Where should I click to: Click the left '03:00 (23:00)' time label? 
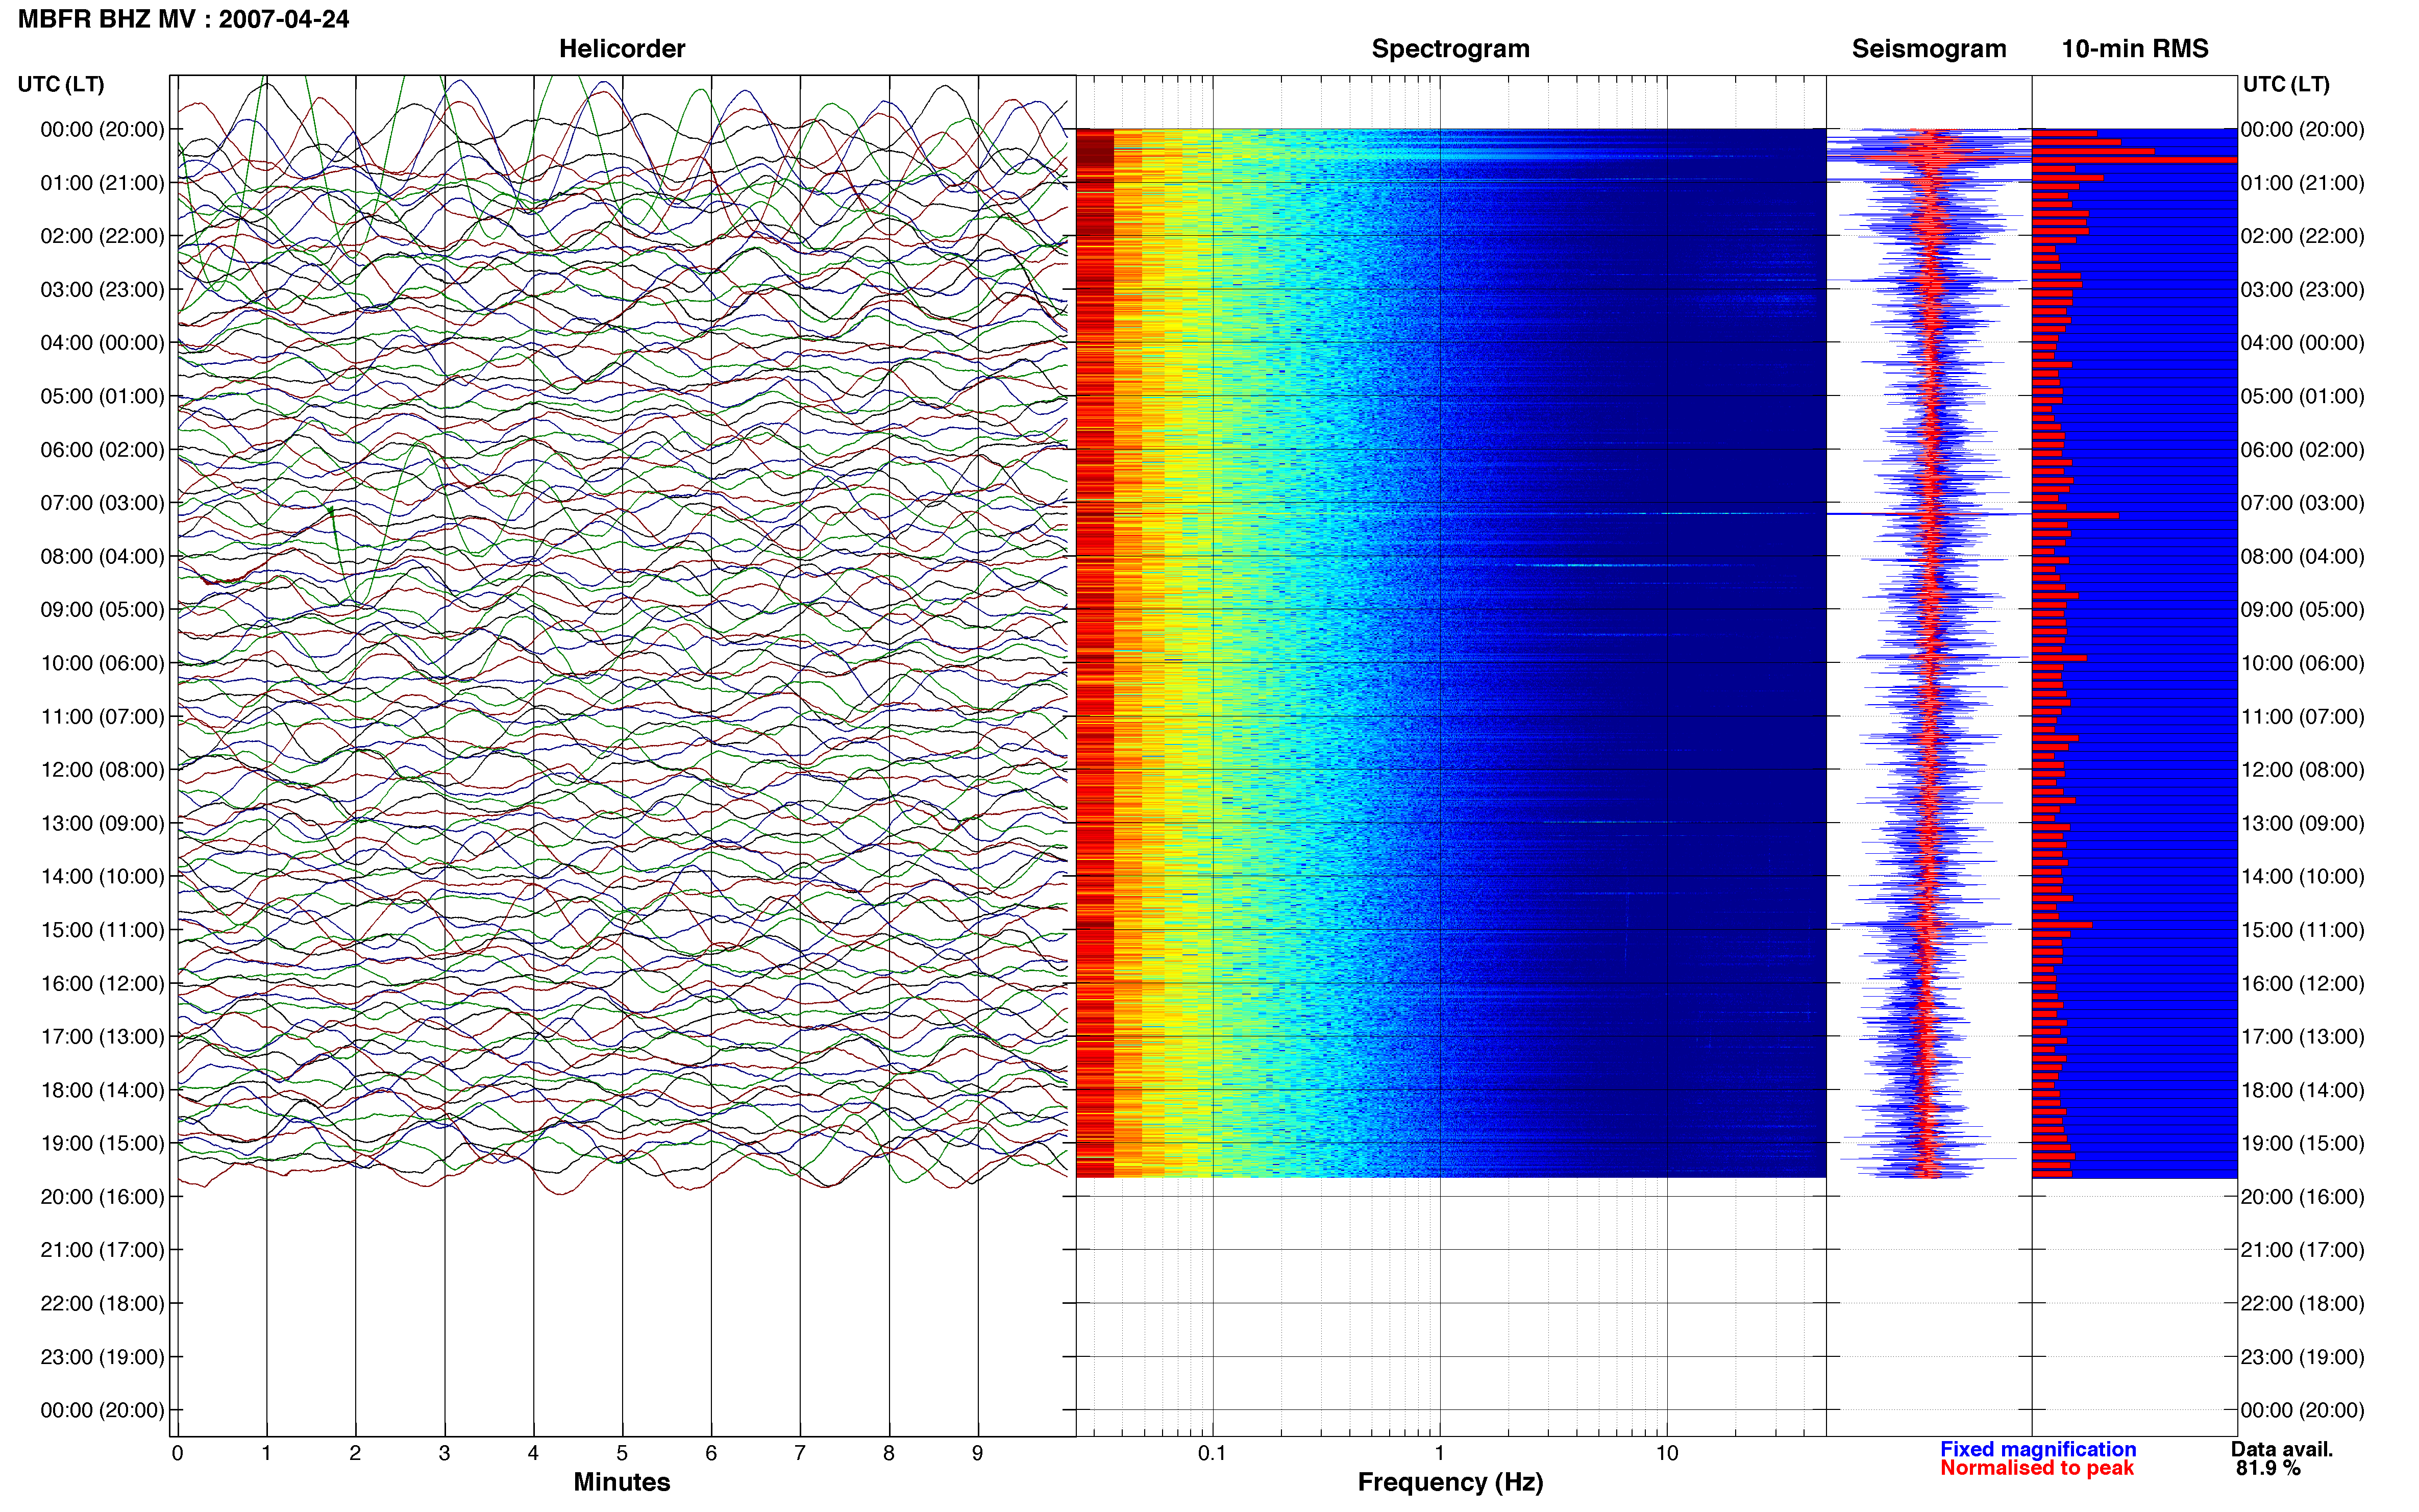click(x=102, y=290)
